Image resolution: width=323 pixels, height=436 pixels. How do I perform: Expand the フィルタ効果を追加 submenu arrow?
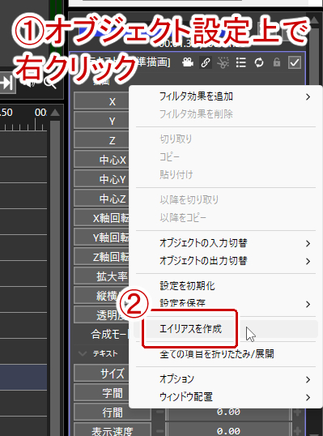308,96
